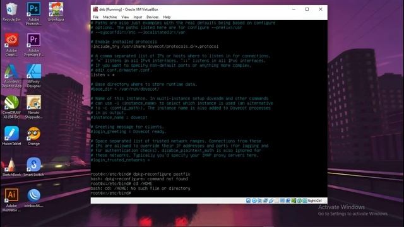Click the '# Greeting message for clients.' comment
Viewport: 404px width, 227px height.
tap(128, 127)
